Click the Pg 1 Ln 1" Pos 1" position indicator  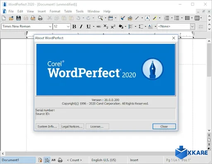pos(178,160)
